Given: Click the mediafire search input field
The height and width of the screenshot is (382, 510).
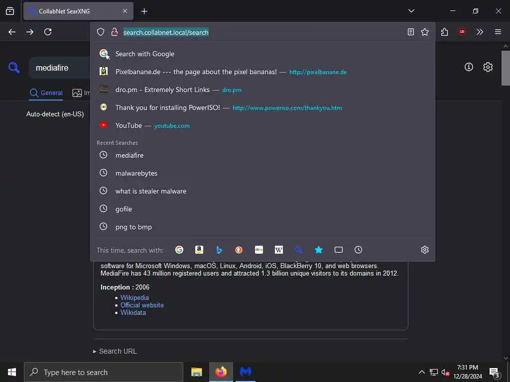Looking at the screenshot, I should [x=60, y=68].
